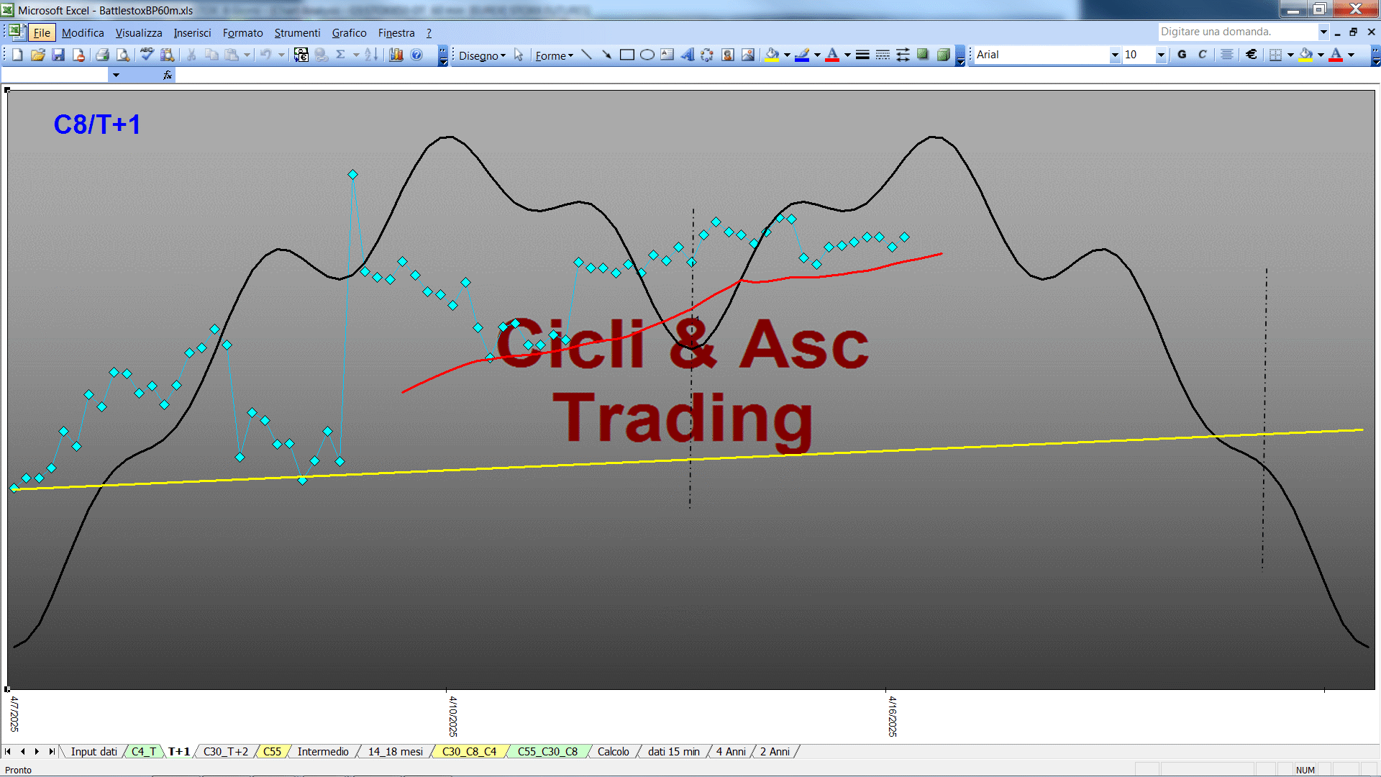Open the drawing Fill Color dropdown arrow
1381x777 pixels.
(787, 55)
